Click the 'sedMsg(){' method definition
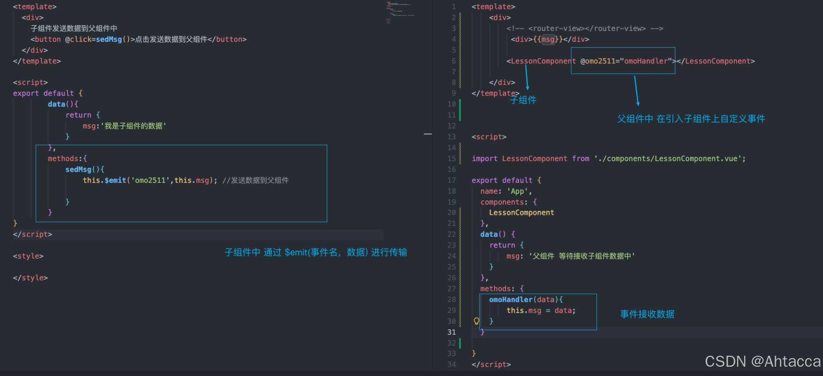This screenshot has height=376, width=823. click(85, 170)
